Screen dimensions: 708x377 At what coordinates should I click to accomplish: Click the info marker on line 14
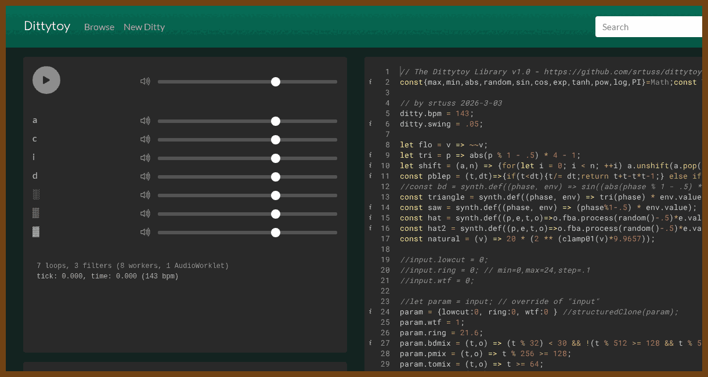(370, 208)
